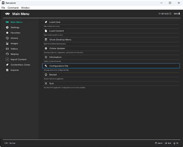Select Load Core menu entry
The height and width of the screenshot is (147, 183).
point(111,22)
